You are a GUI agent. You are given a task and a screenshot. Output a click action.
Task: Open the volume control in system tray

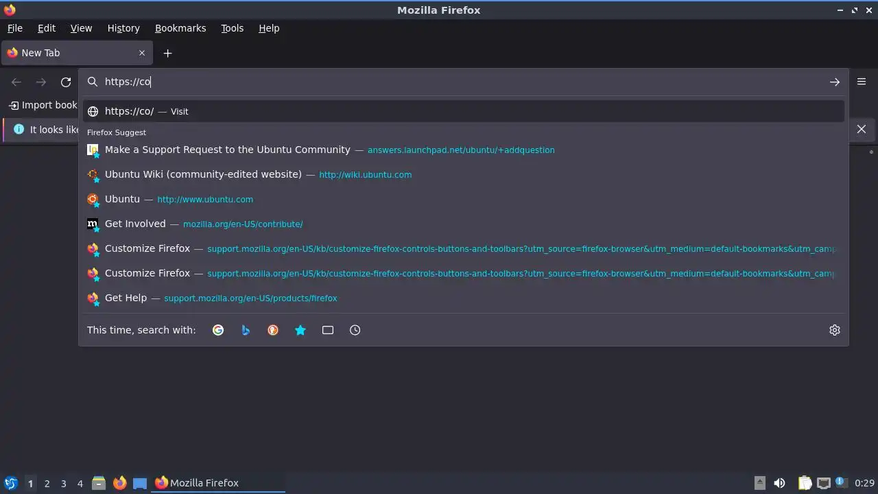[779, 483]
